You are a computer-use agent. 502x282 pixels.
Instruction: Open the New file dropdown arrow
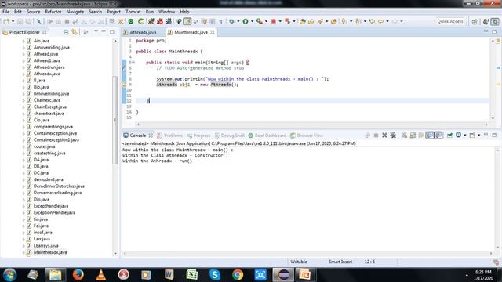13,21
